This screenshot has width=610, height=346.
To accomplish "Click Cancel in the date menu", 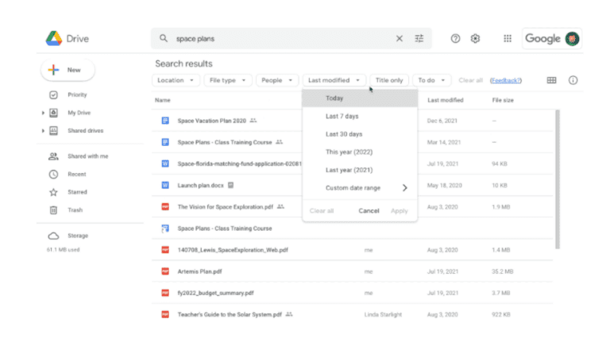I will 369,211.
